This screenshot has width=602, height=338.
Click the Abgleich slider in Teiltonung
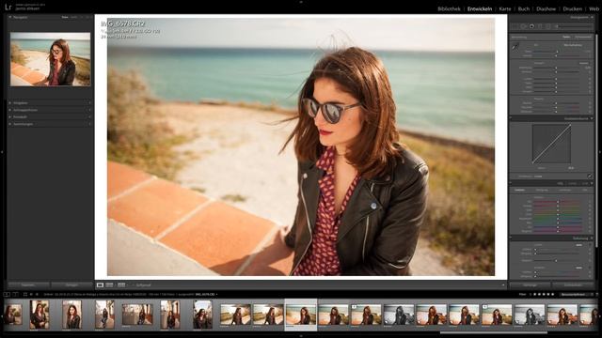click(x=556, y=261)
